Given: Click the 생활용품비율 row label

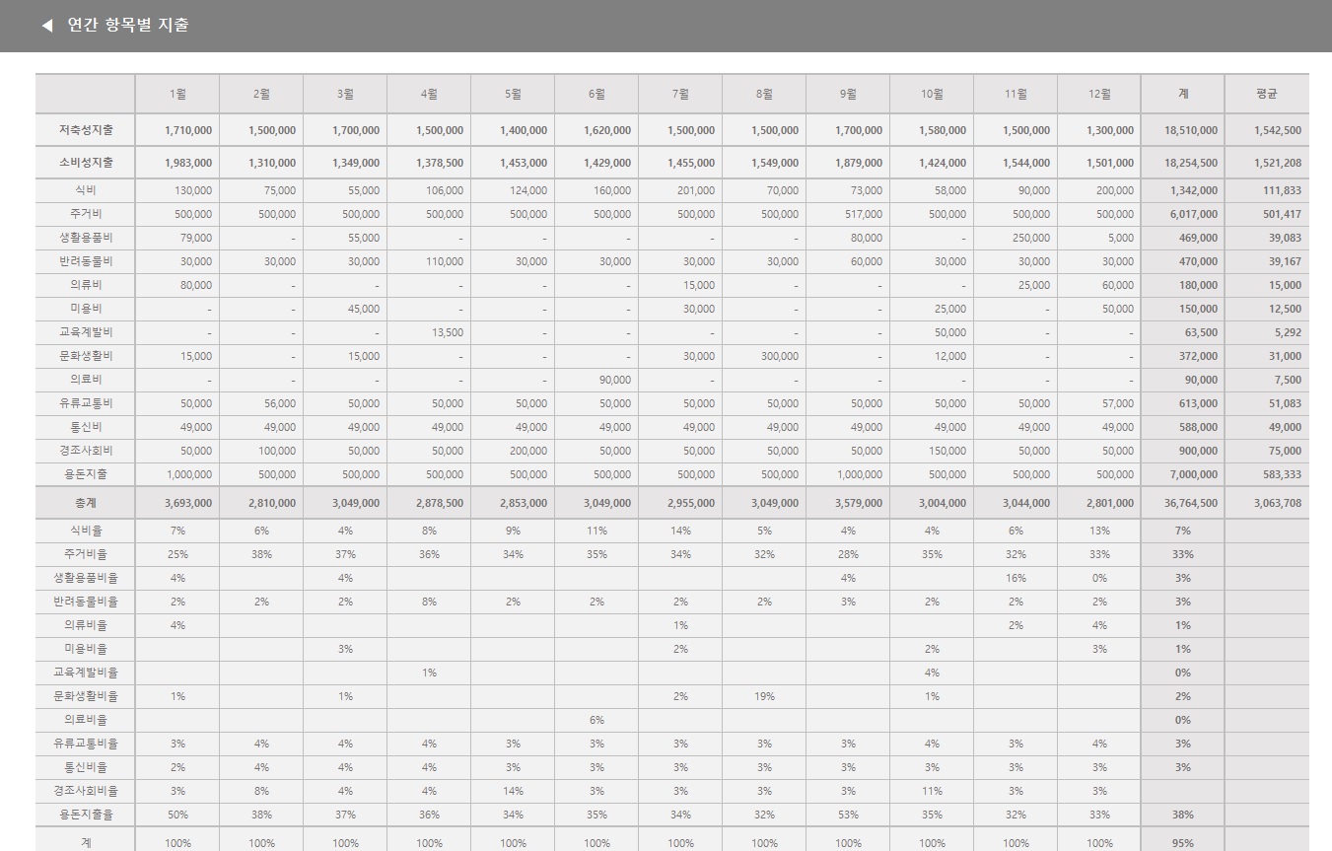Looking at the screenshot, I should pyautogui.click(x=86, y=577).
